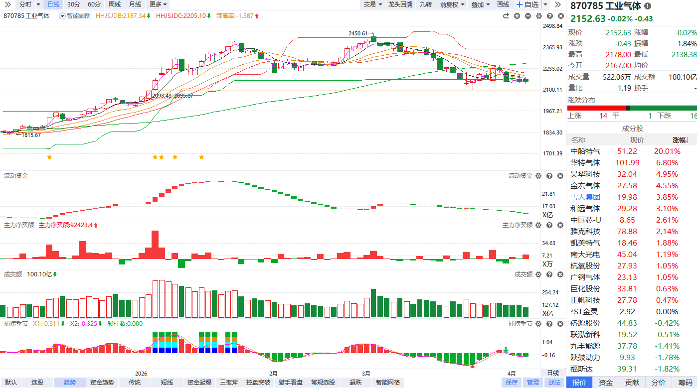This screenshot has height=388, width=697.
Task: Close the 成交额 indicator panel
Action: coord(559,274)
